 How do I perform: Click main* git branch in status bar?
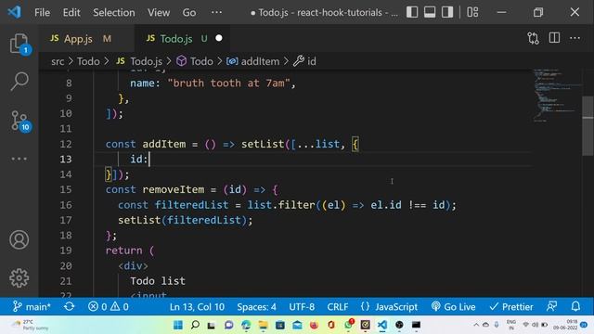tap(32, 306)
